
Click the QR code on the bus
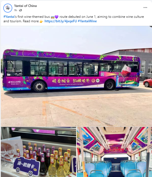coord(102,74)
